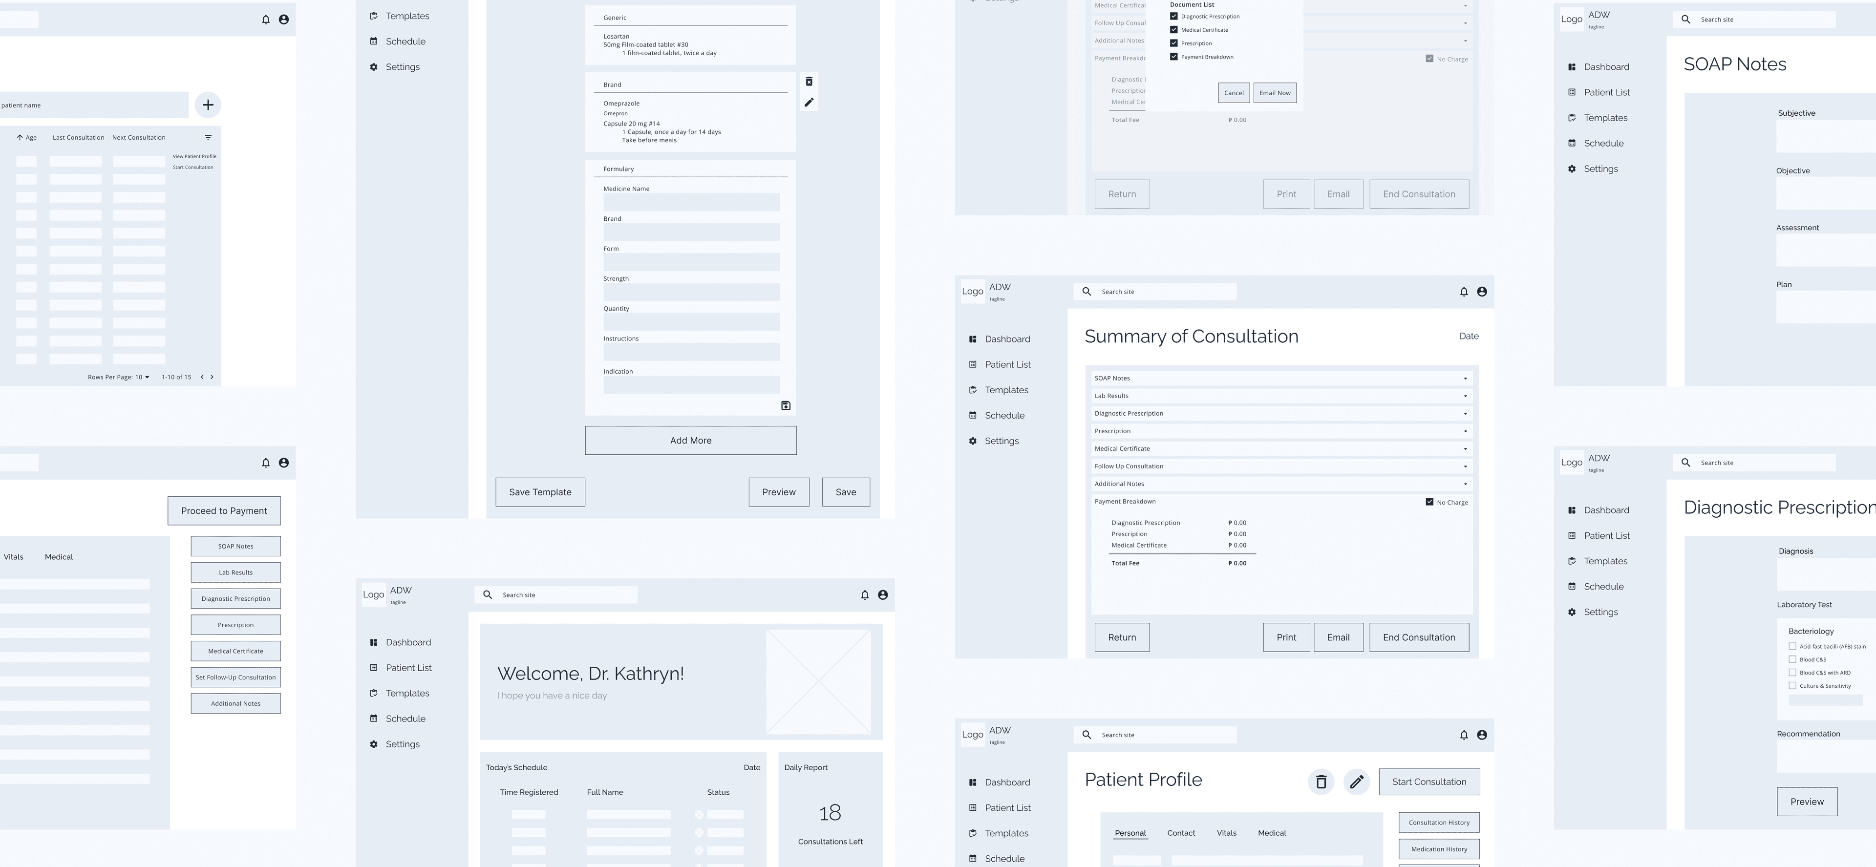Screen dimensions: 1876x867
Task: Click Start Consultation on the Patient Profile
Action: point(1429,781)
